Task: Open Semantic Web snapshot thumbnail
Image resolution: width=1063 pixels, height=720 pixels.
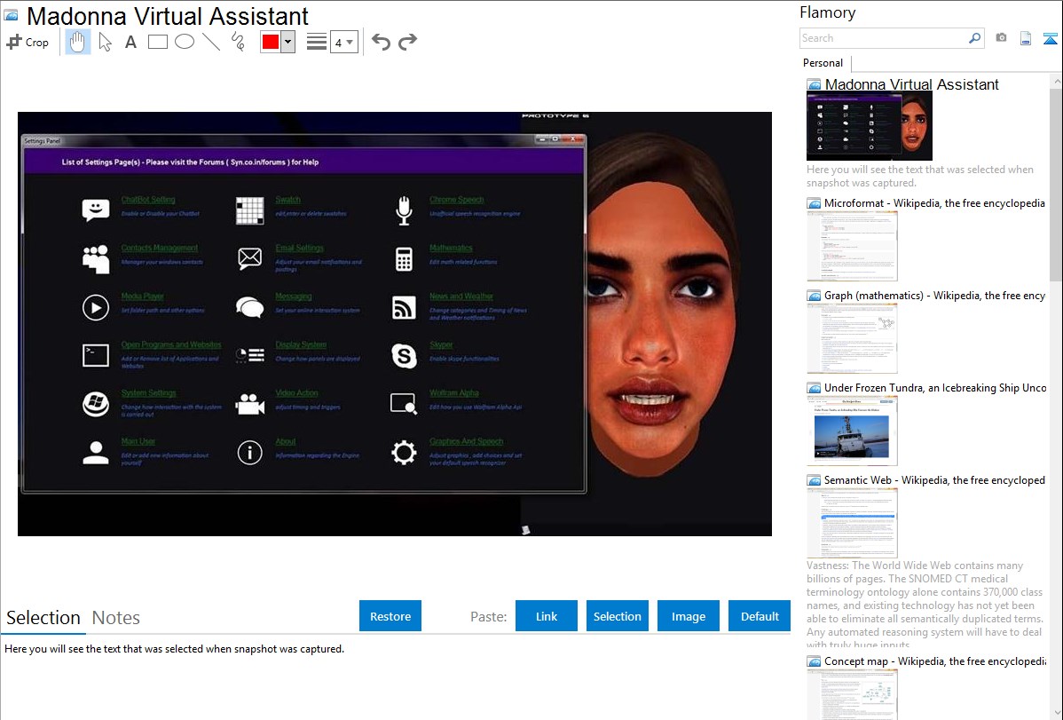Action: tap(852, 523)
